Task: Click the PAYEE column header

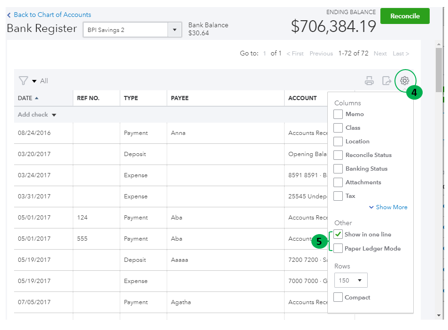Action: click(180, 98)
